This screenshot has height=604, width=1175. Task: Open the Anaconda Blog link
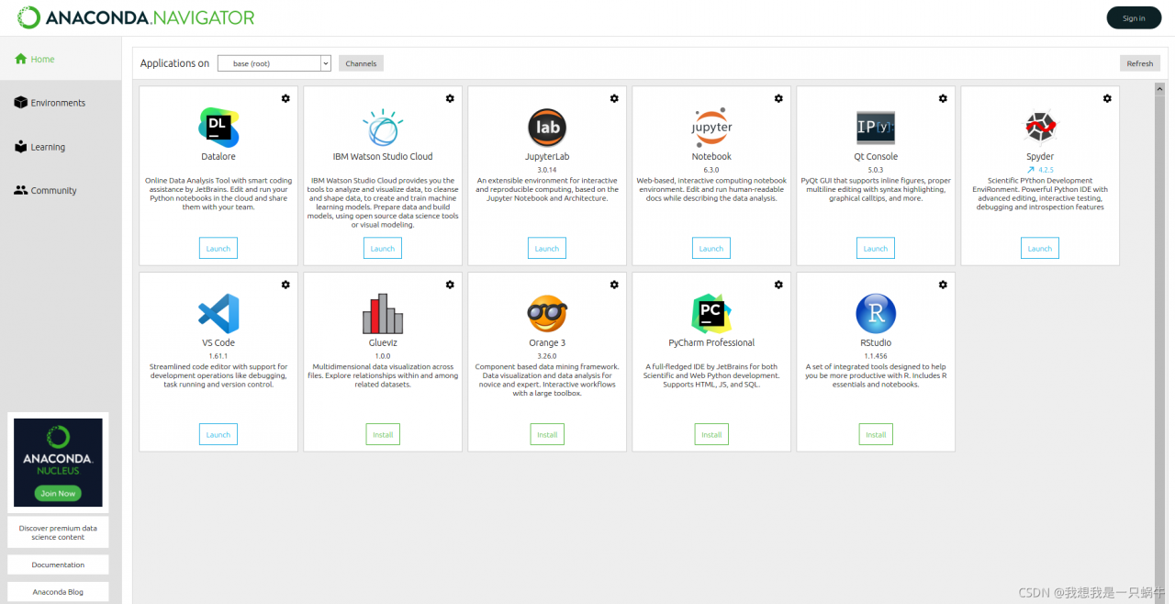click(x=58, y=592)
